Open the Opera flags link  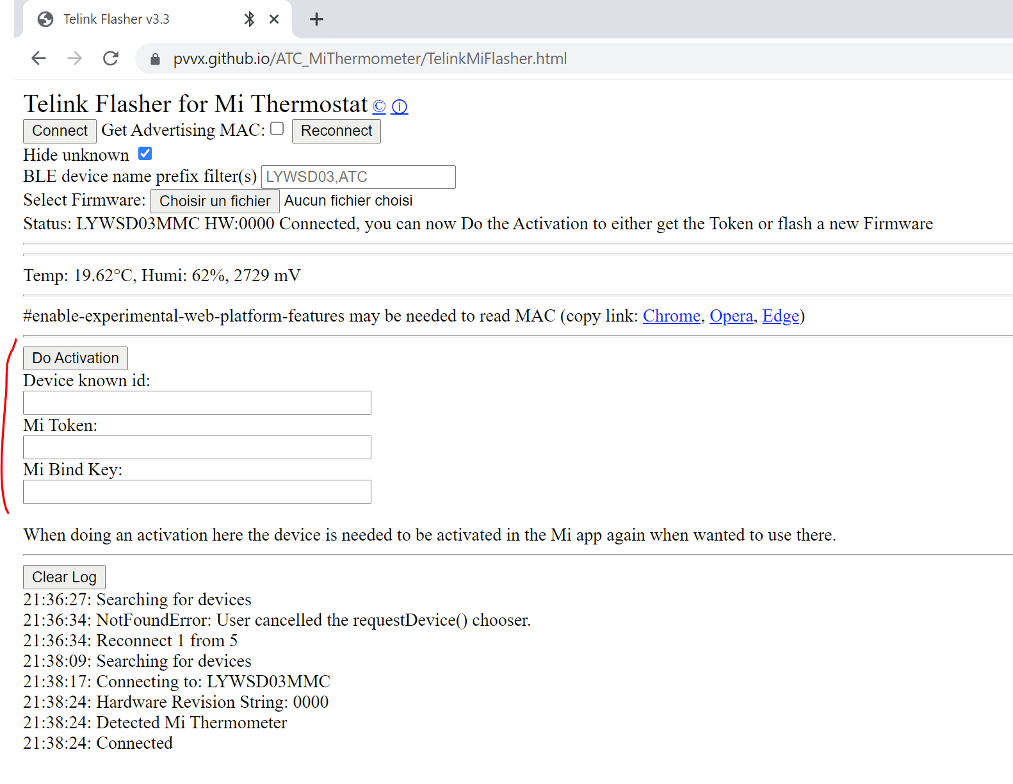[731, 316]
